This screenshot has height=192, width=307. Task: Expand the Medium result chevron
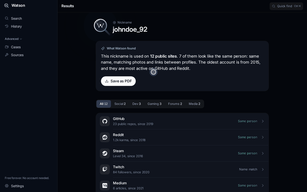pyautogui.click(x=263, y=186)
